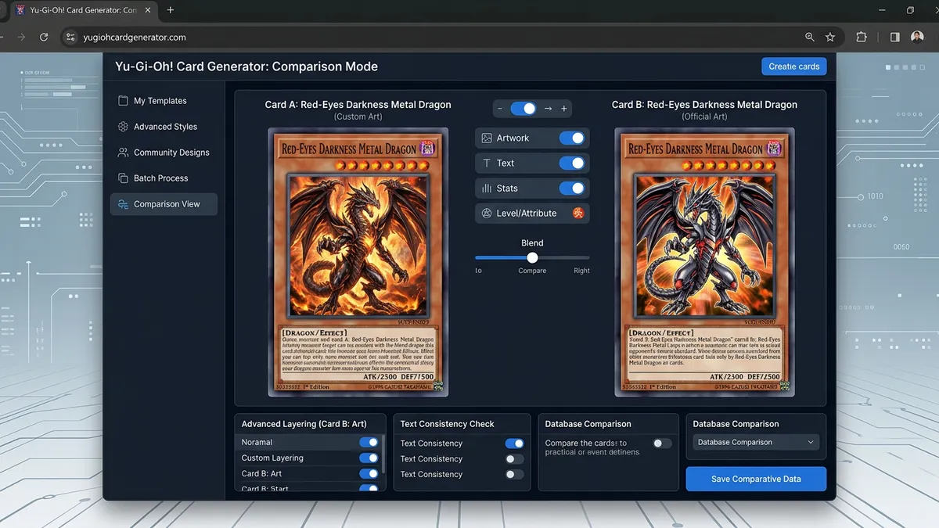
Task: Click the plus control next to the arrow
Action: pyautogui.click(x=564, y=108)
